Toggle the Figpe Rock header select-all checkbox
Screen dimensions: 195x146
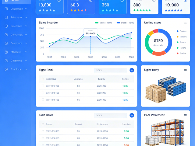tap(43, 79)
